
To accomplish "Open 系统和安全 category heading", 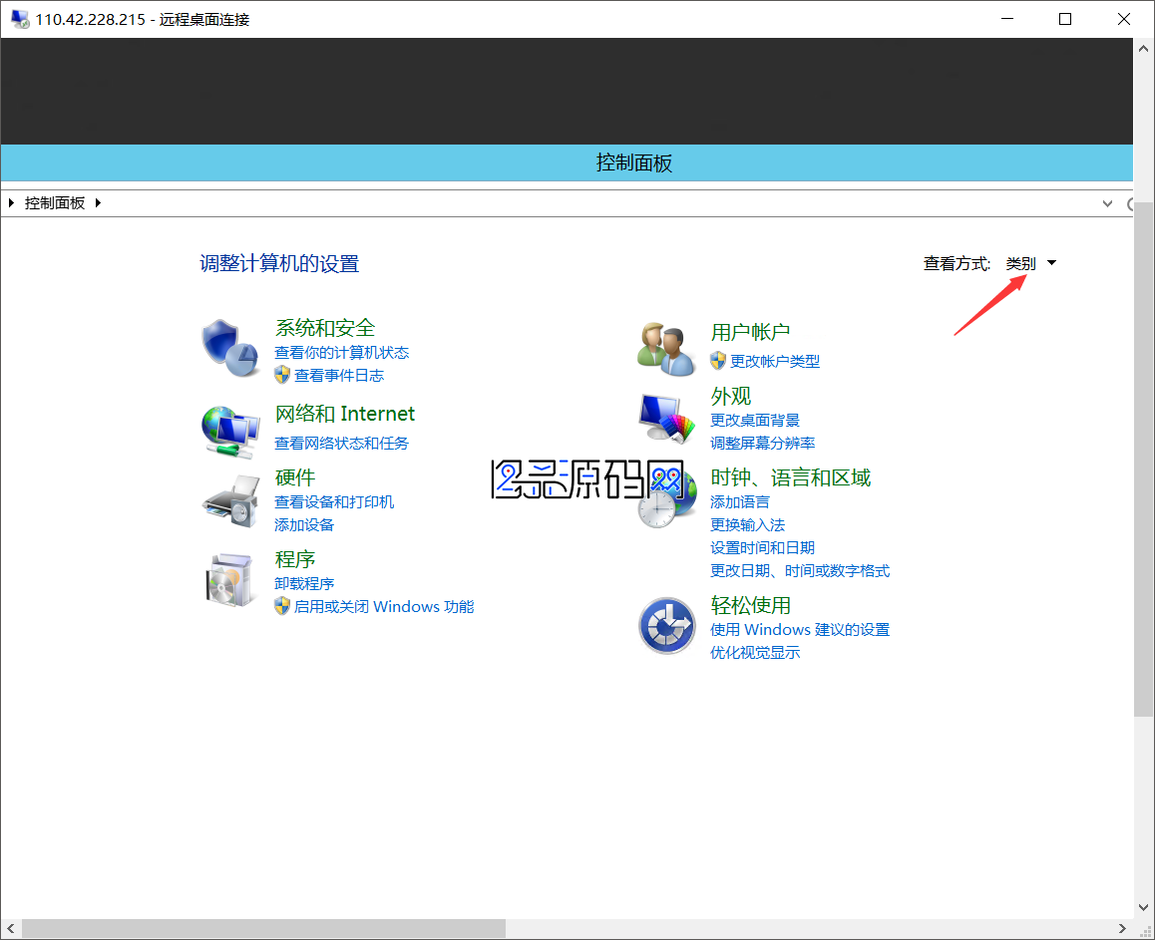I will point(325,328).
